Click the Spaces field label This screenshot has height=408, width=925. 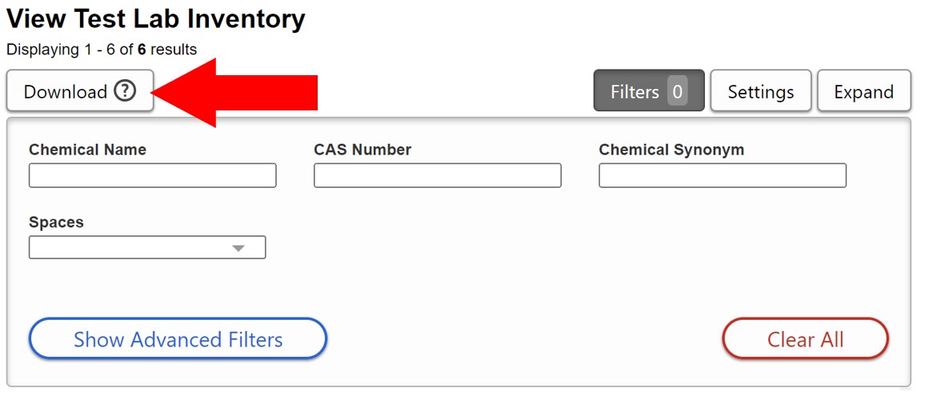point(56,222)
